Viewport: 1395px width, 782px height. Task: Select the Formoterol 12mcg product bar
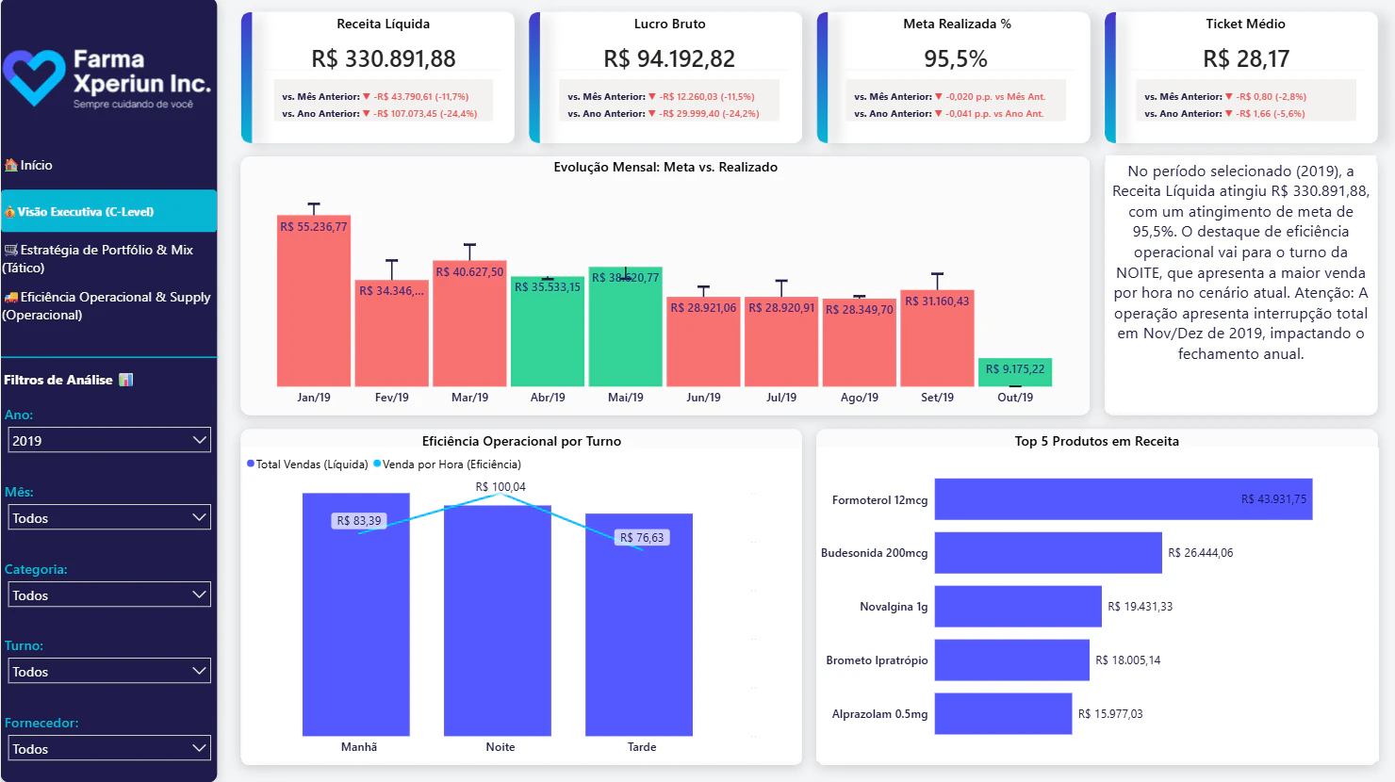(x=1124, y=499)
